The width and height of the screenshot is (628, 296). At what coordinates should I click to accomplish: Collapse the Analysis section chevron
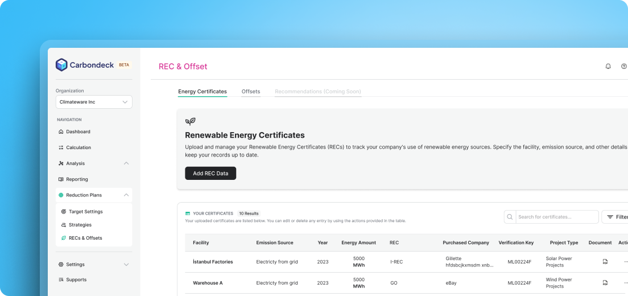tap(126, 163)
